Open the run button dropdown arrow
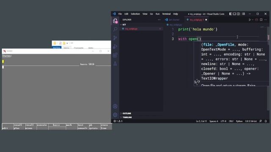 pos(252,20)
